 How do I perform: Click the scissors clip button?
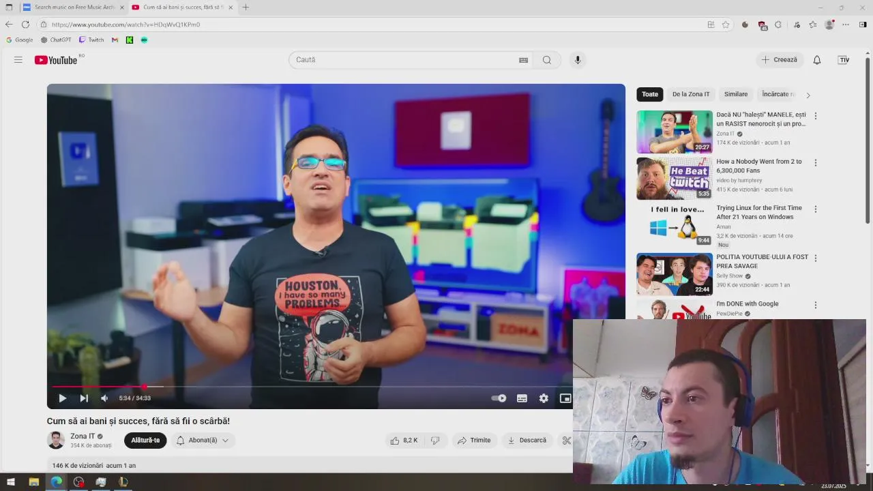click(565, 441)
